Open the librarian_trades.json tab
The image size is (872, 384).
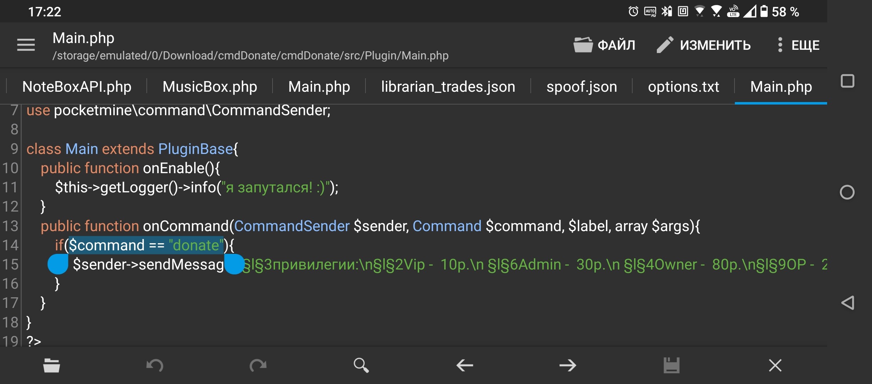coord(448,87)
